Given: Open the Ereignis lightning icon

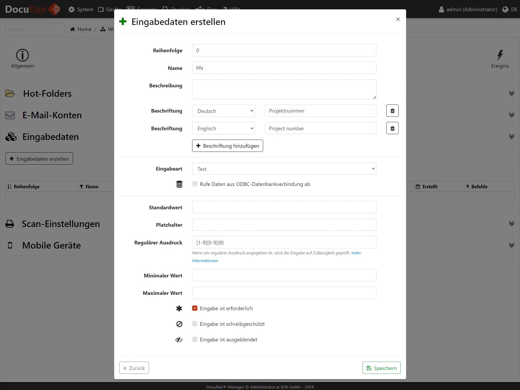Looking at the screenshot, I should click(500, 55).
